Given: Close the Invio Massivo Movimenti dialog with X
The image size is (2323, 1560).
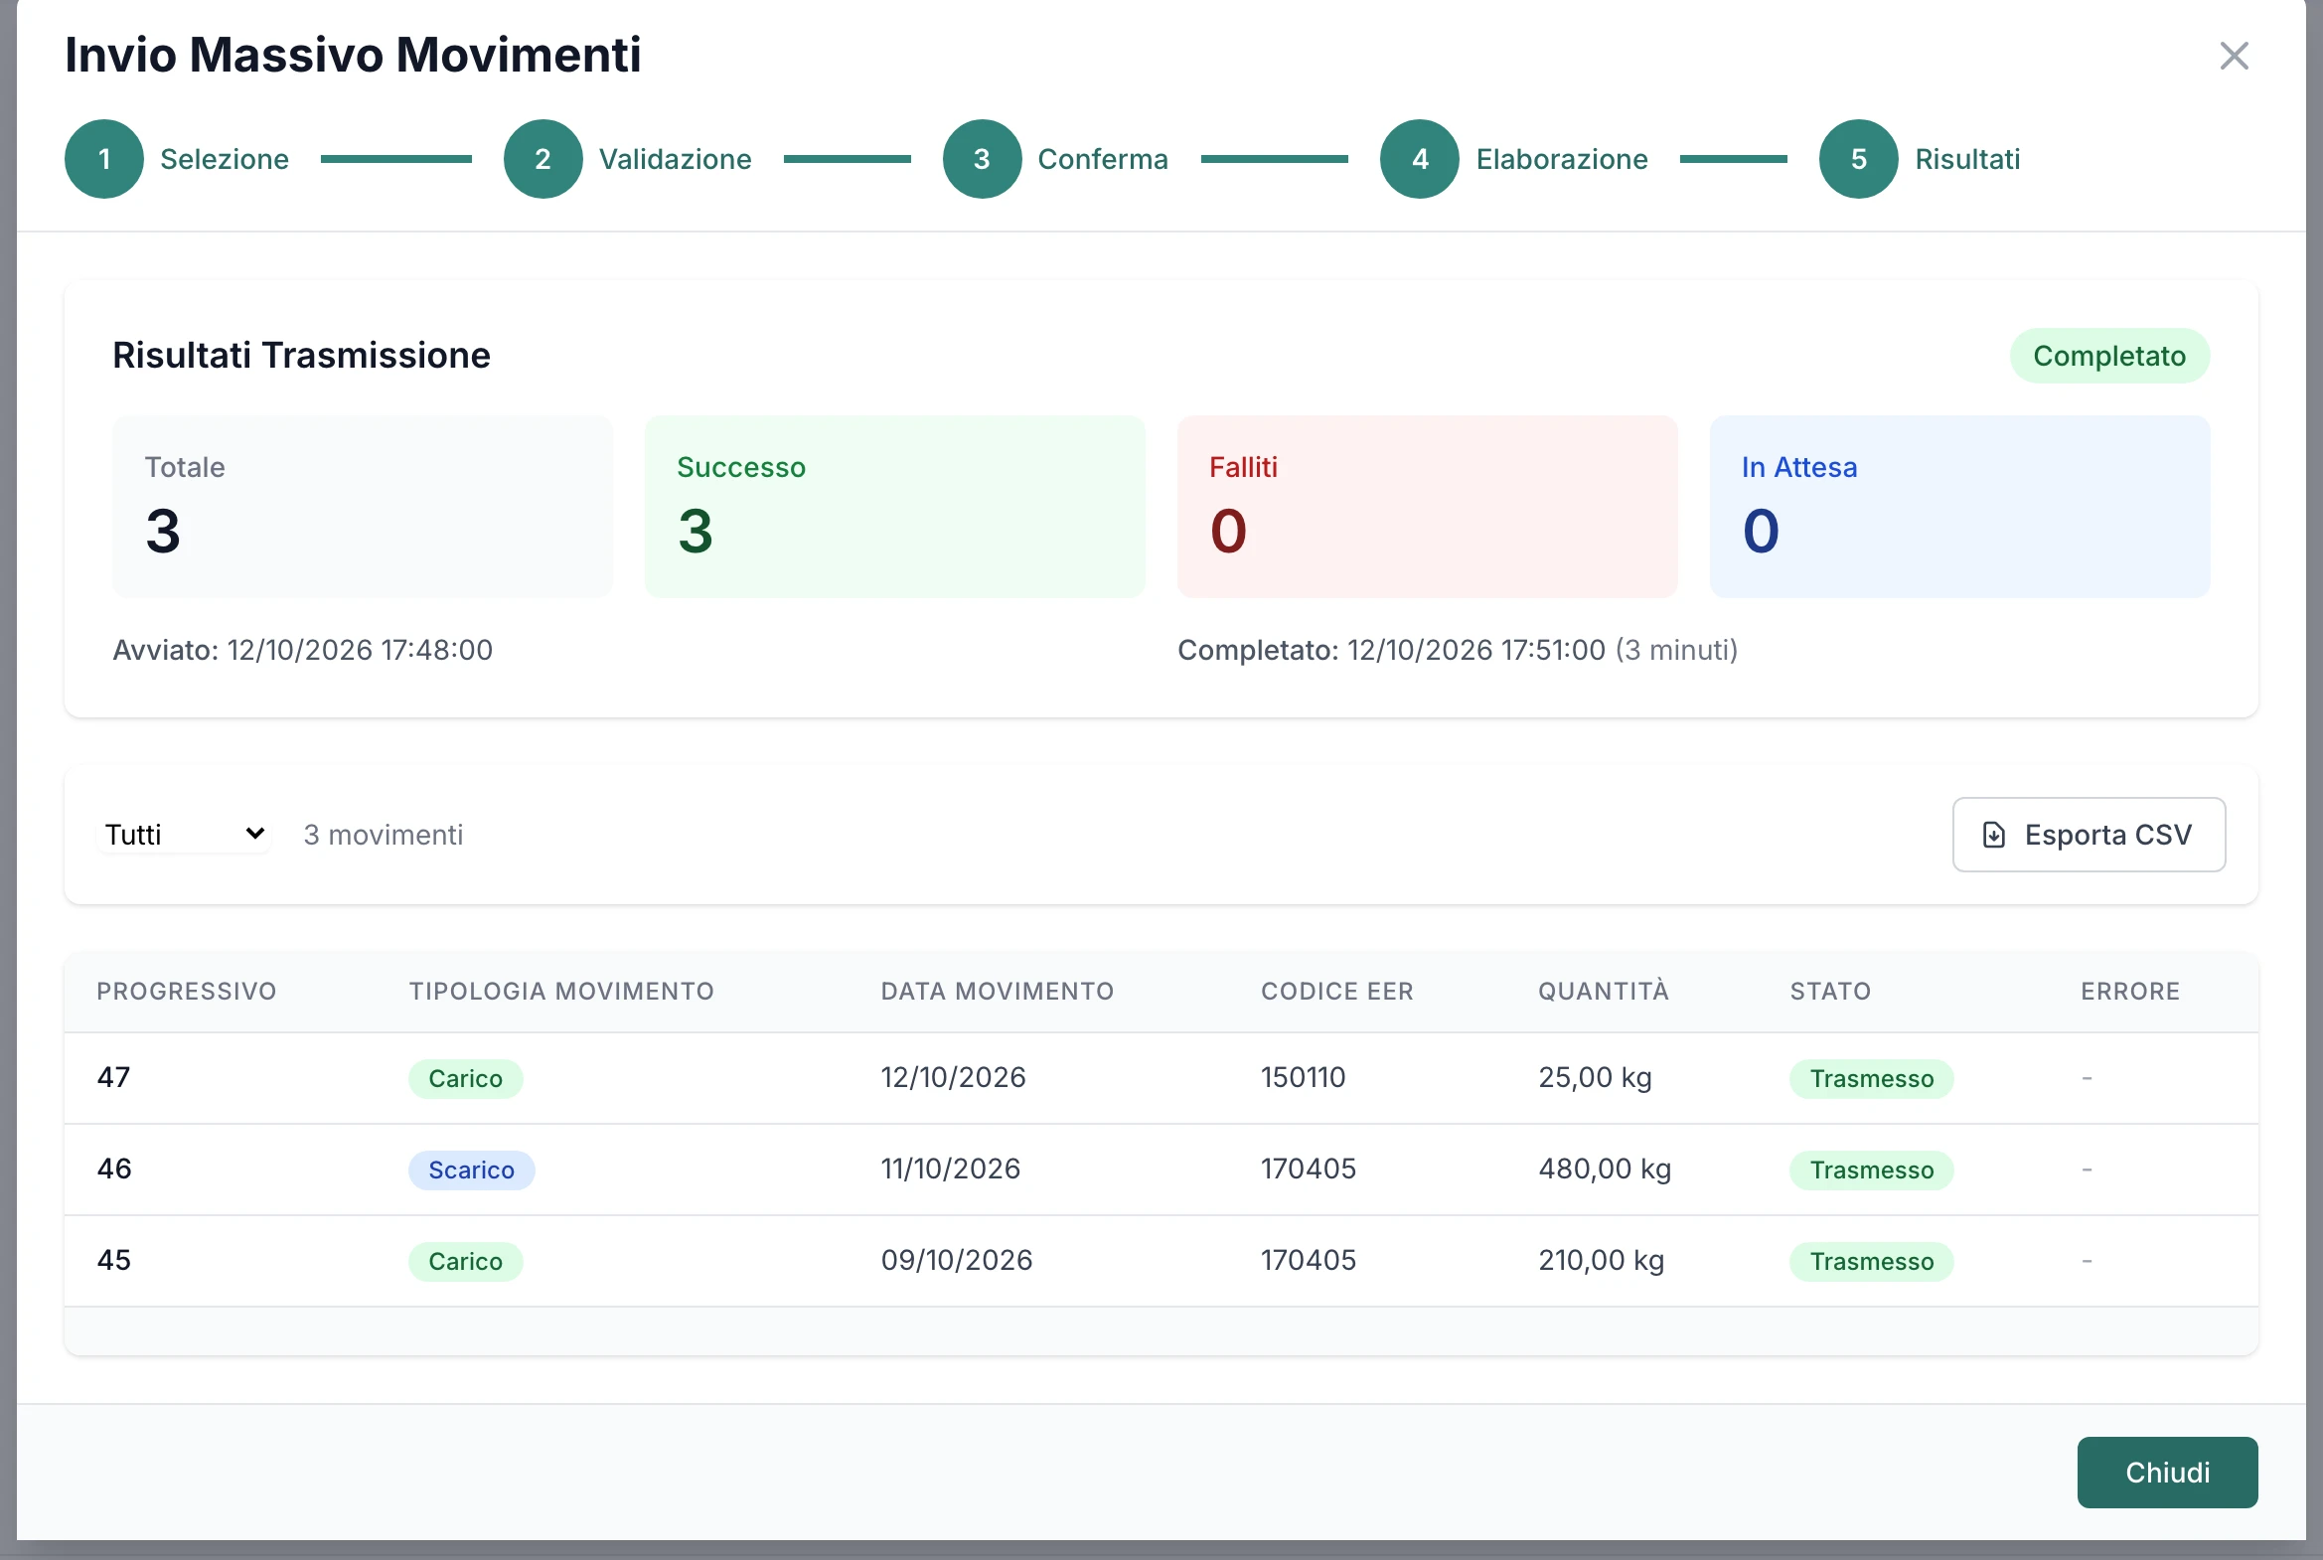Looking at the screenshot, I should (2234, 56).
